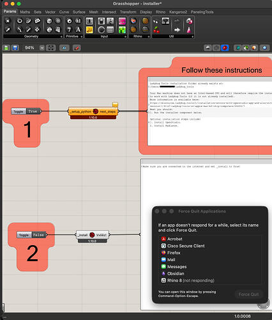Toggle preview eye icon in canvas toolbar
The image size is (272, 320).
[64, 48]
